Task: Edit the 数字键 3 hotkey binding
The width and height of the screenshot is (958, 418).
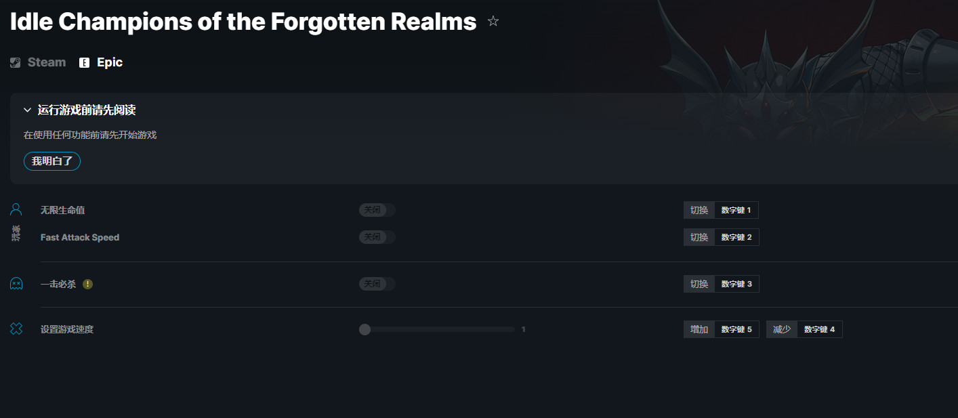Action: coord(736,284)
